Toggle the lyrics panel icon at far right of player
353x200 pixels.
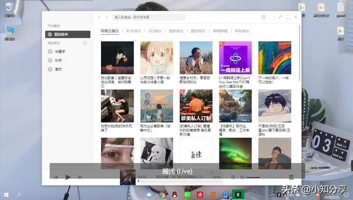291,177
